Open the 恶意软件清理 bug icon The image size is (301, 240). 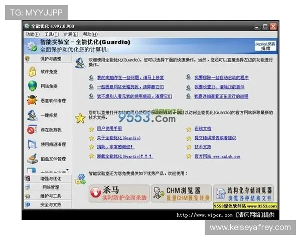[32, 100]
